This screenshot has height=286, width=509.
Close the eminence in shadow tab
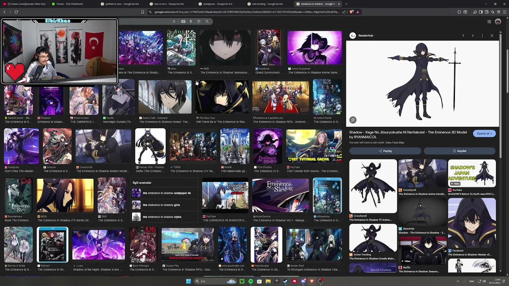(339, 4)
